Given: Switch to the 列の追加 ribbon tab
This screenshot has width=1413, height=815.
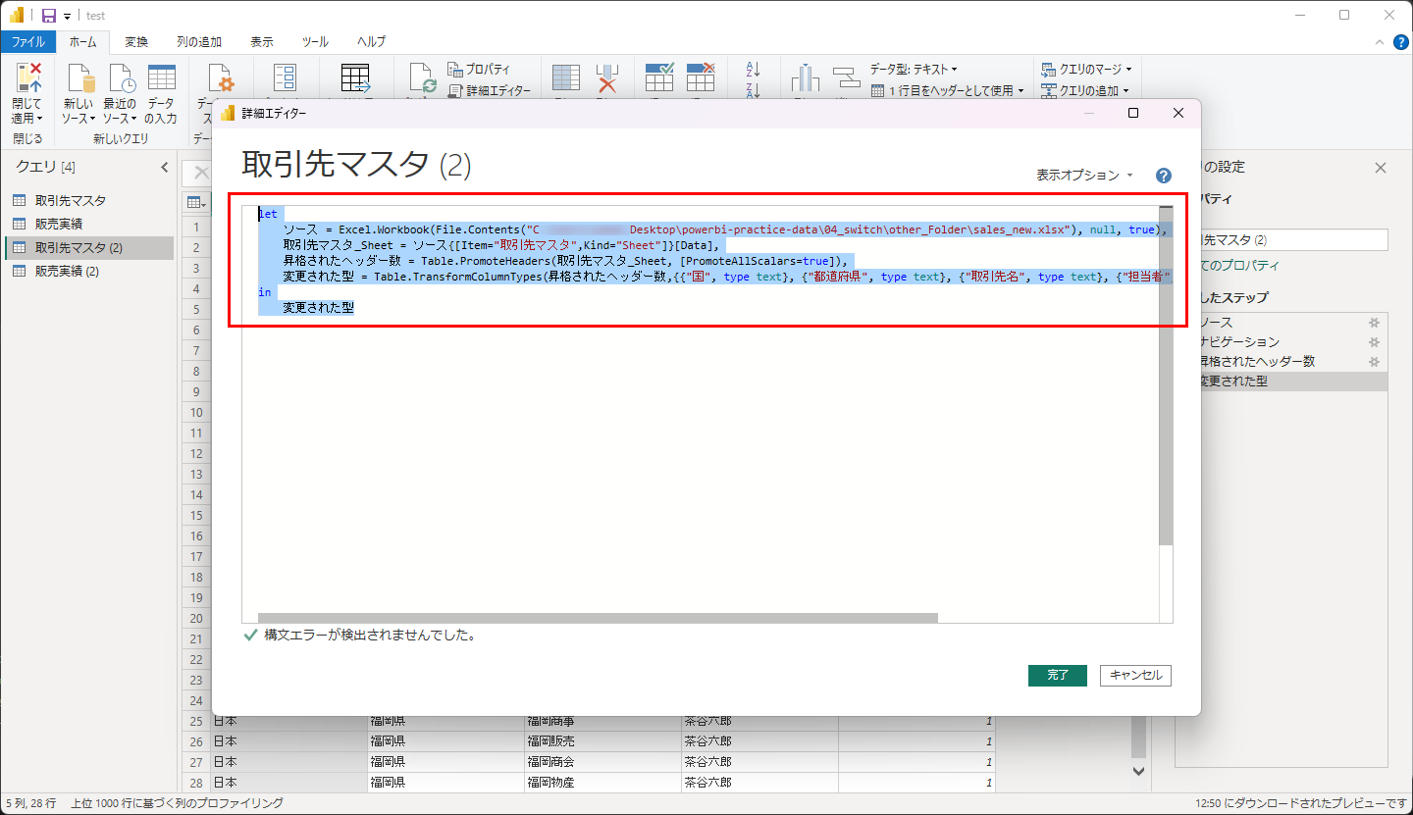Looking at the screenshot, I should point(199,42).
